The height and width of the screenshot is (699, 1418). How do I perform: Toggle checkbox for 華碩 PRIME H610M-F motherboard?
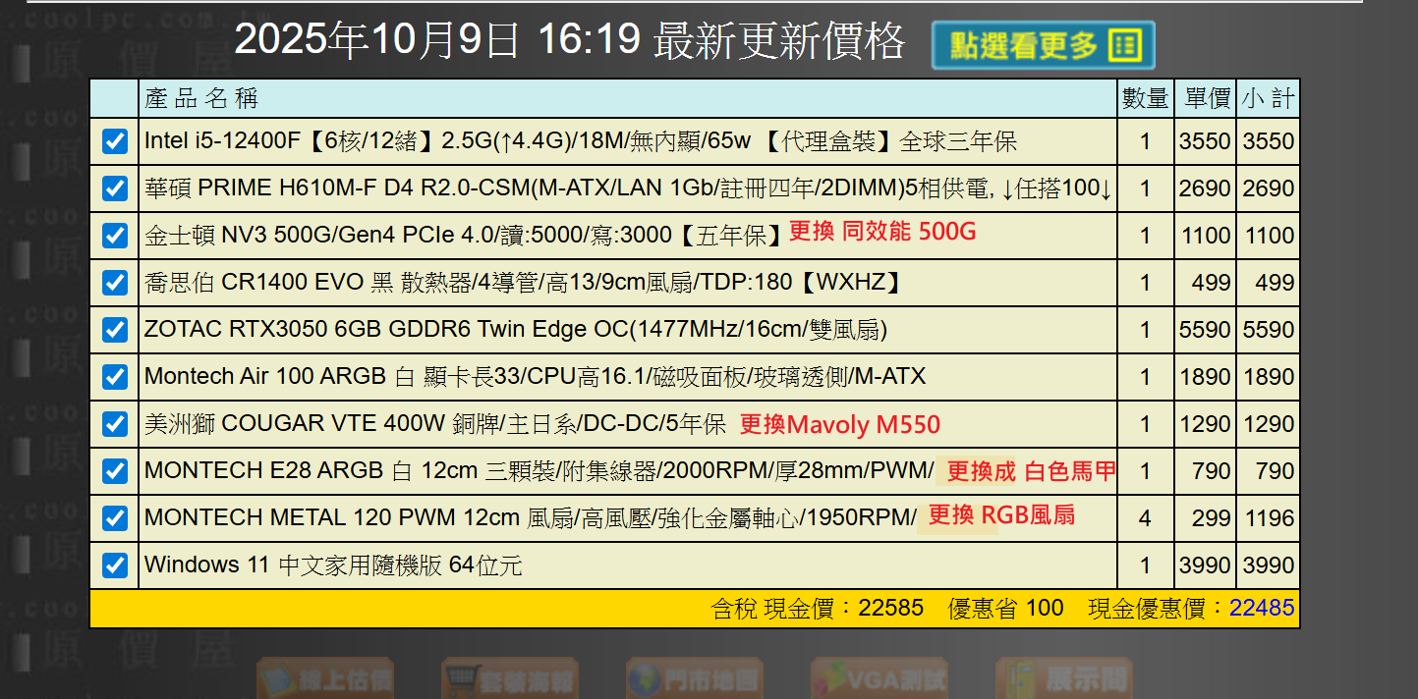click(115, 188)
